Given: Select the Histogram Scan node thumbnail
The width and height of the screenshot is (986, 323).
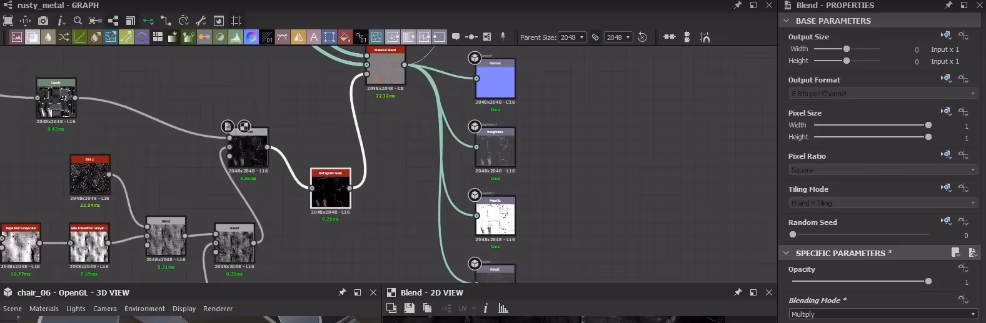Looking at the screenshot, I should pyautogui.click(x=331, y=188).
